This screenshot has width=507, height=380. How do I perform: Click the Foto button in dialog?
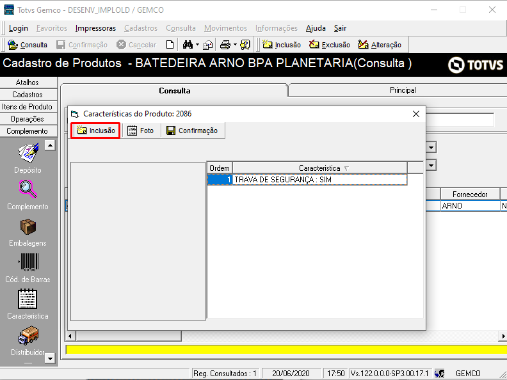click(141, 131)
